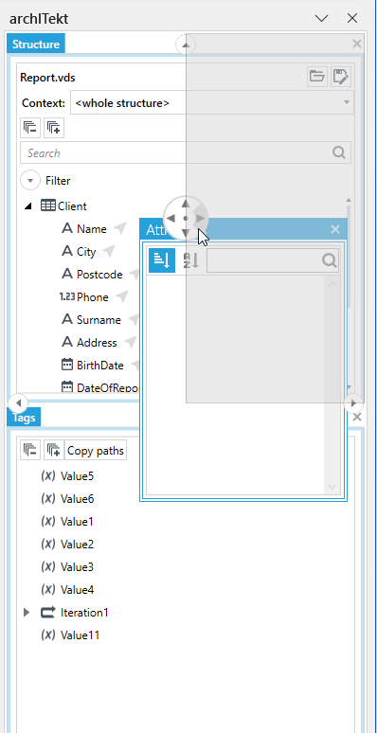Toggle categorized sort in attributes panel

(x=162, y=260)
